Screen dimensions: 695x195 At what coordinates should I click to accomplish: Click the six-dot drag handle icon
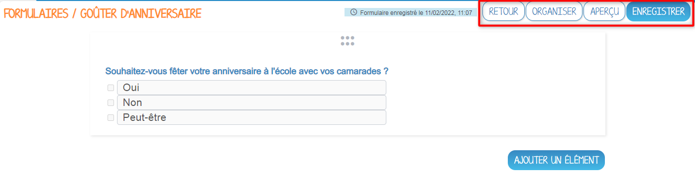coord(347,41)
